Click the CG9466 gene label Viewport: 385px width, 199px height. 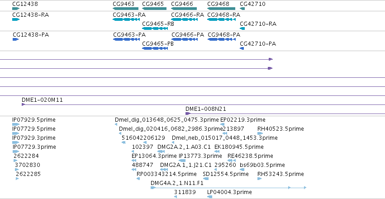pos(182,4)
